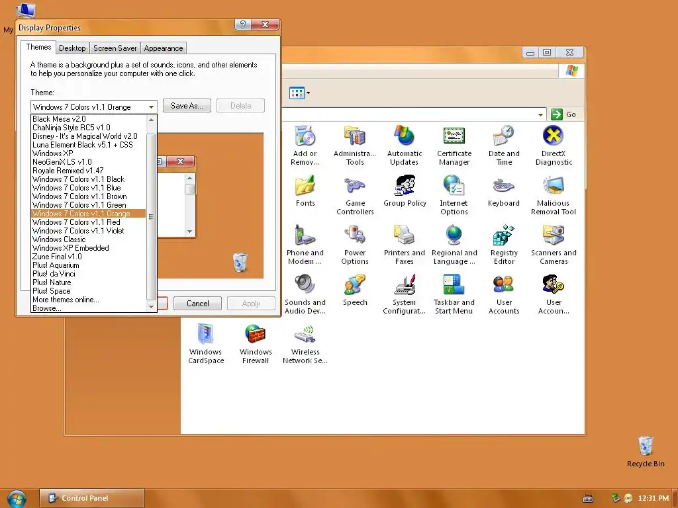
Task: Expand Control Panel address bar dropdown
Action: click(540, 114)
